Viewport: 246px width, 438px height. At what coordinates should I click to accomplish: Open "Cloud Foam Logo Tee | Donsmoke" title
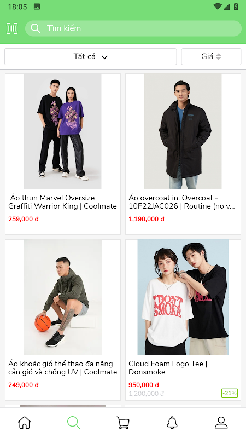tap(168, 368)
